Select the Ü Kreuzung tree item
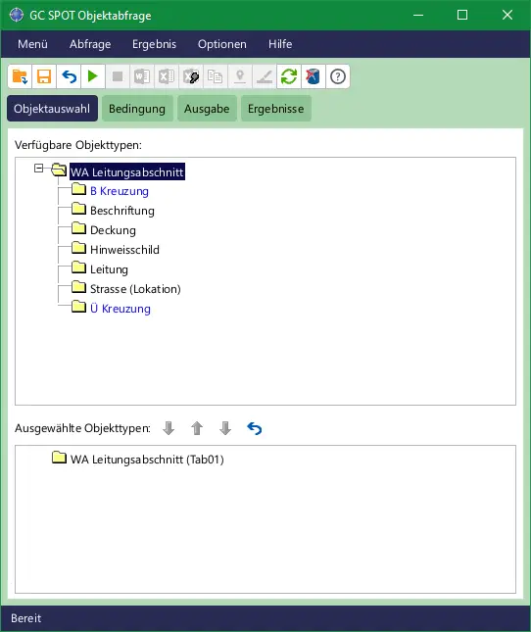 coord(121,309)
